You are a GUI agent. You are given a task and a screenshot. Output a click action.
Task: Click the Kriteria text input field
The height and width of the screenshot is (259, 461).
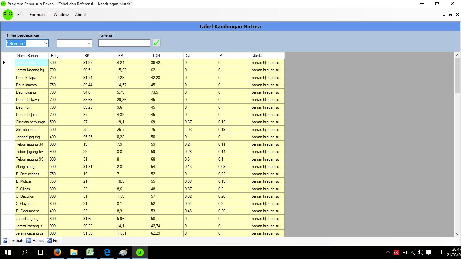(124, 43)
